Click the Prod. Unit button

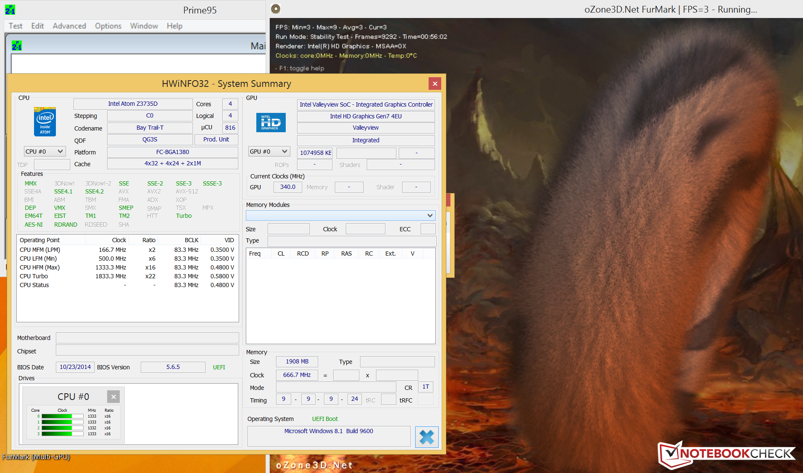pyautogui.click(x=216, y=140)
